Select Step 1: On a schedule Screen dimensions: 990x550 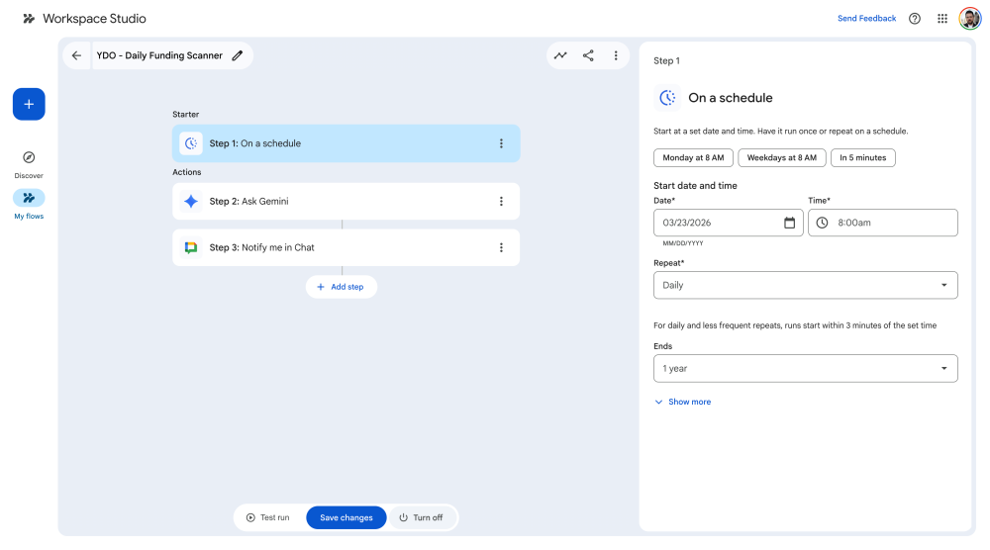tap(346, 143)
